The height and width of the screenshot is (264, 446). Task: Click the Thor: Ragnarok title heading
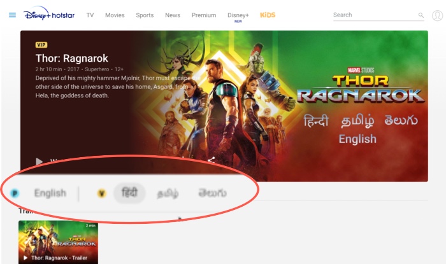click(71, 58)
